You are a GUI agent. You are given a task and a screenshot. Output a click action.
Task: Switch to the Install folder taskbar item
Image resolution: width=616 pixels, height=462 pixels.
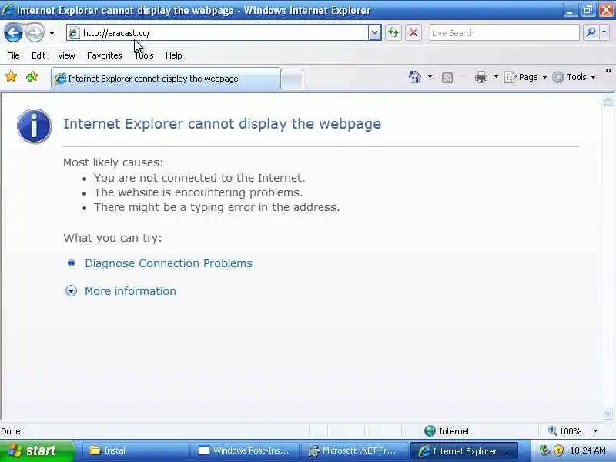coord(136,450)
